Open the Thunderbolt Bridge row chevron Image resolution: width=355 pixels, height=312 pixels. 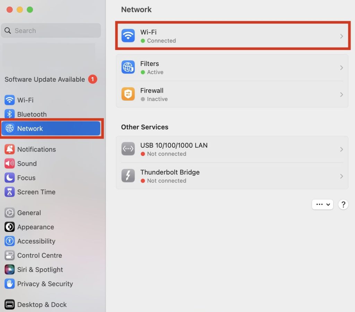tap(341, 176)
